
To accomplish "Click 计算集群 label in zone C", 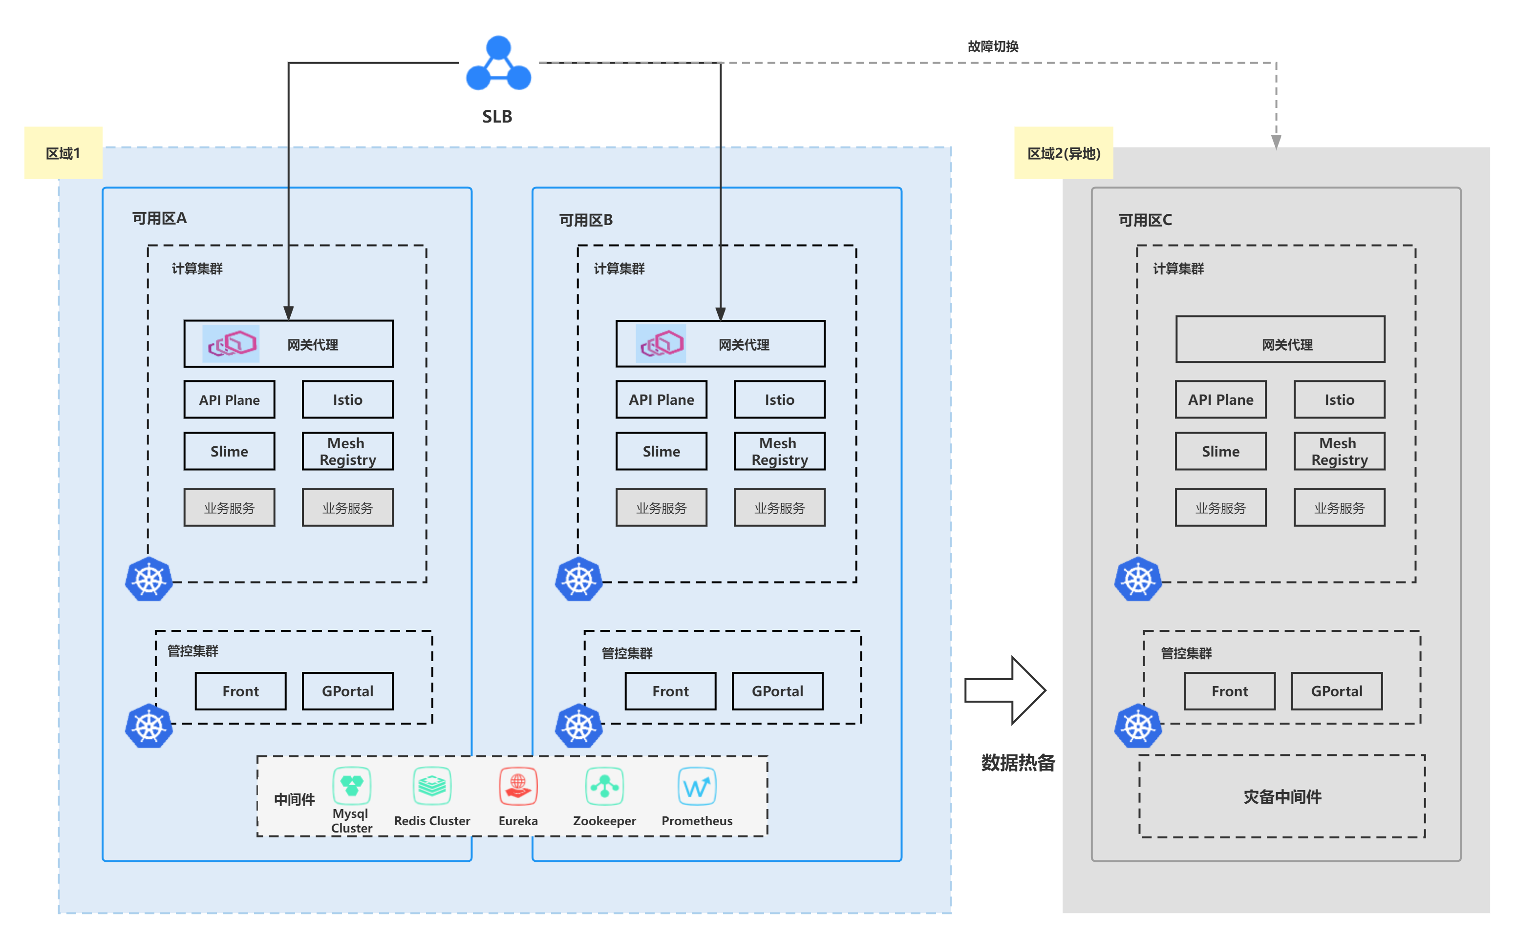I will (x=1178, y=269).
